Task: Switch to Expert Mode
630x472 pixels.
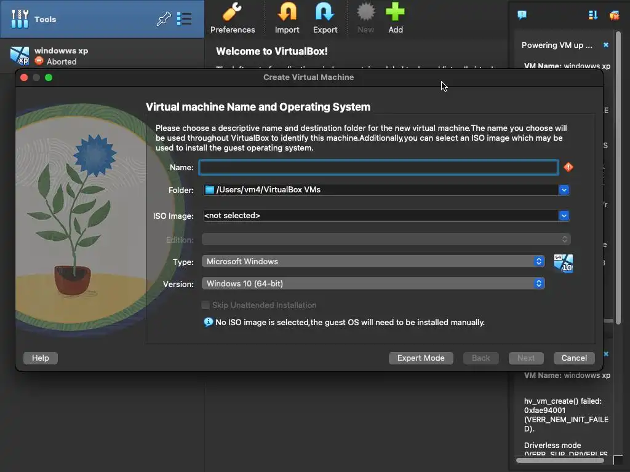Action: [x=421, y=358]
